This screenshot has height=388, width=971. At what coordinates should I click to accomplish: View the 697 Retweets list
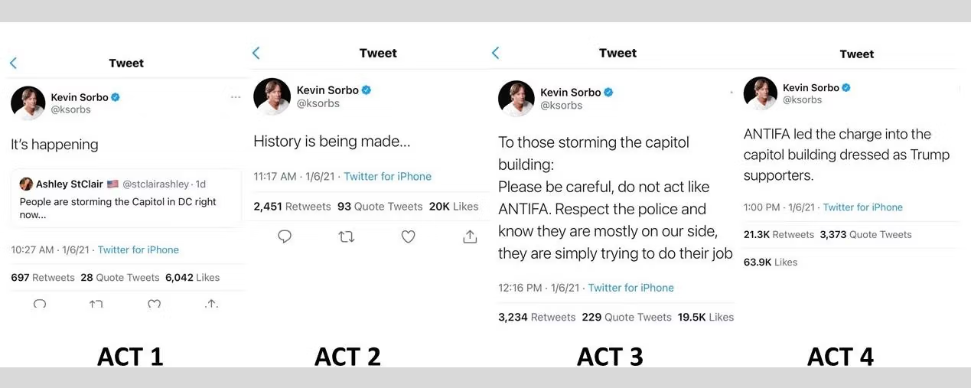coord(43,277)
